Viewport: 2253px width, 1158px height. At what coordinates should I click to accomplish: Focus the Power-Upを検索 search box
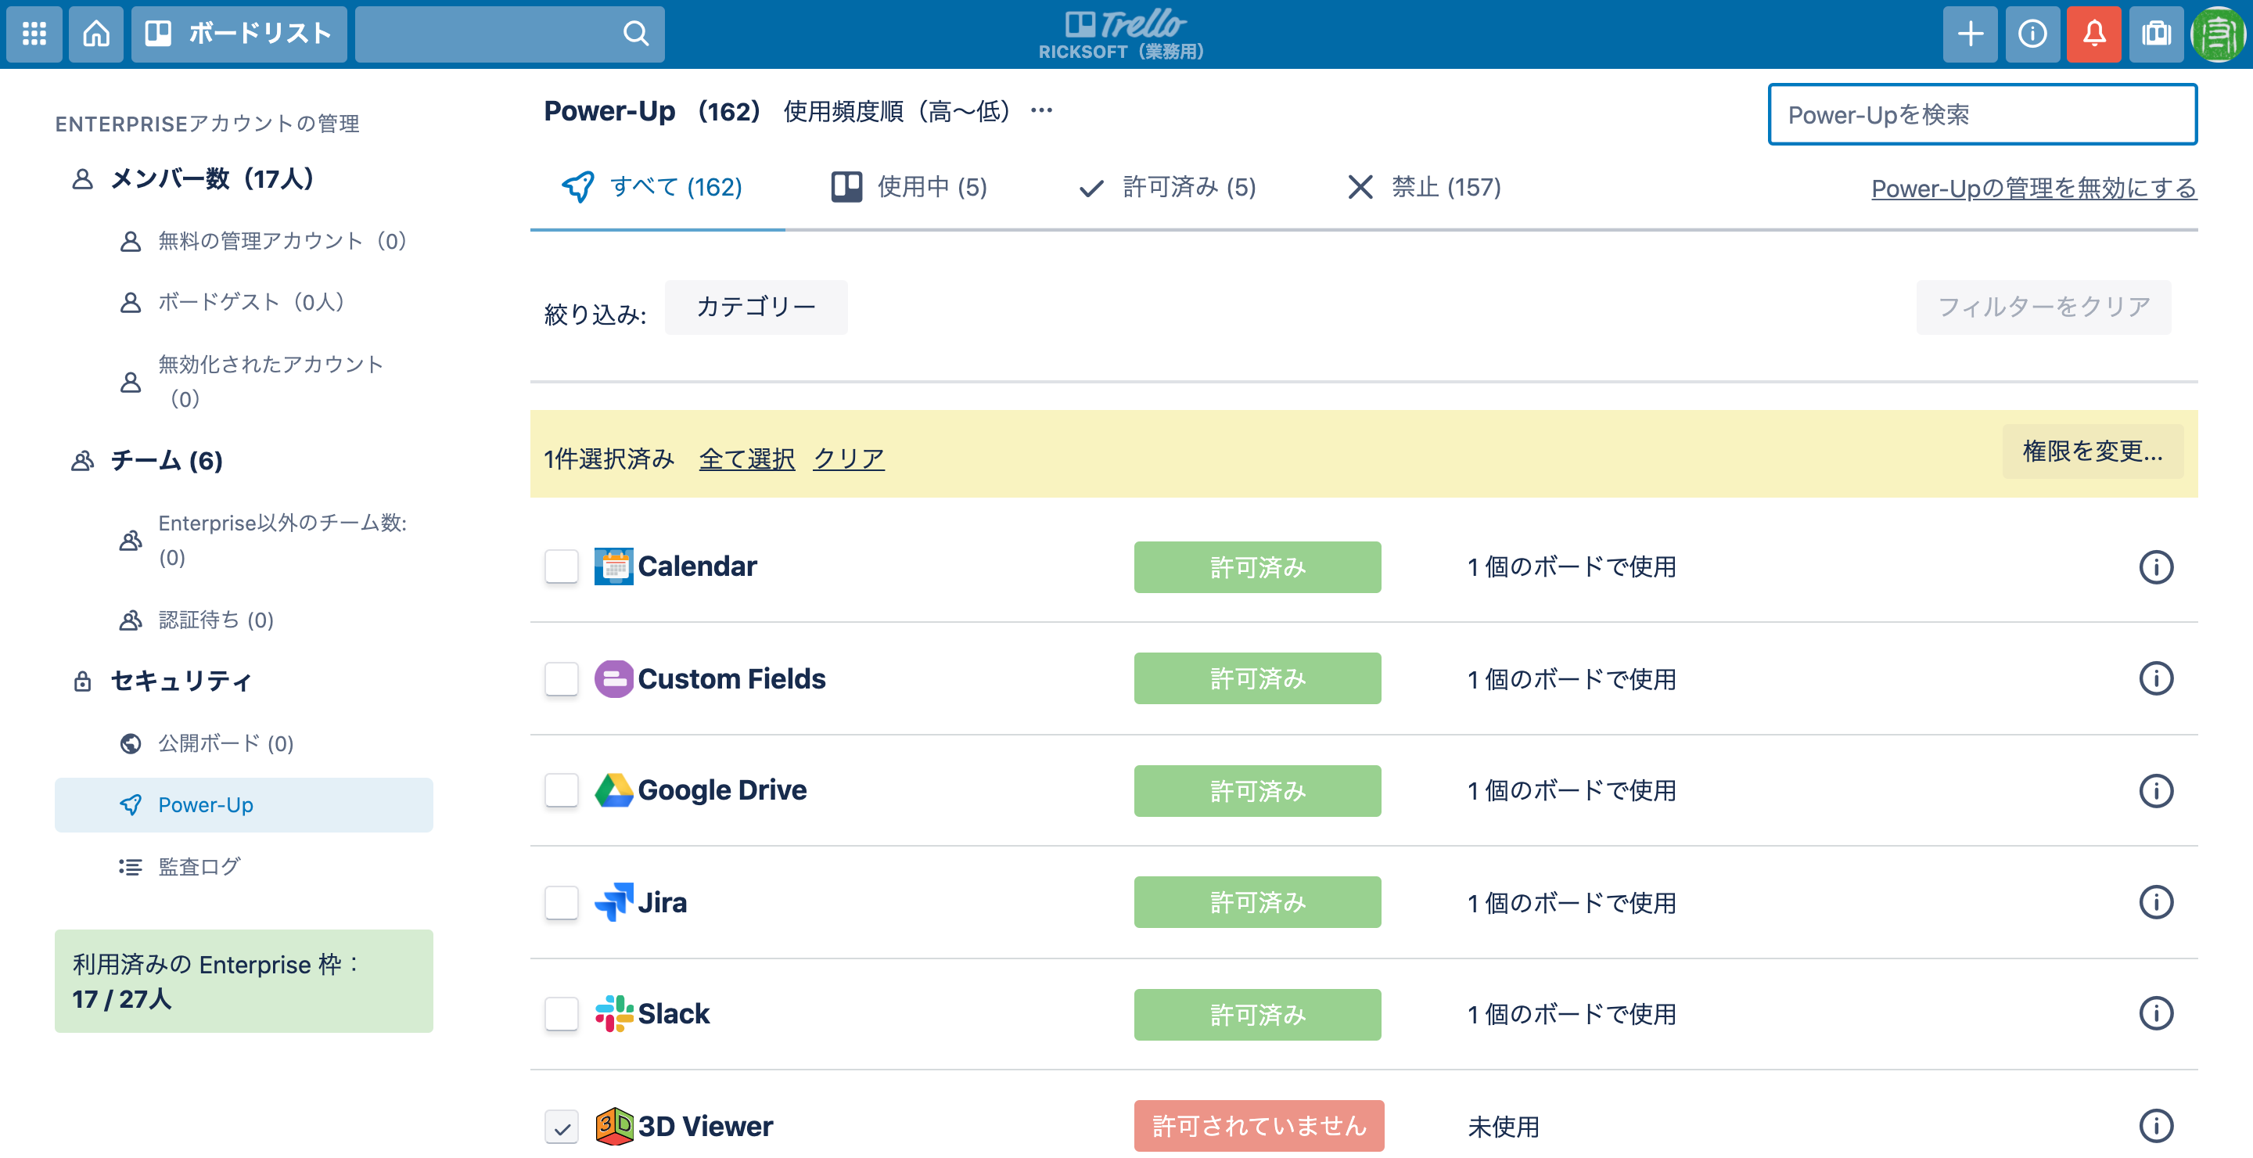tap(1982, 114)
